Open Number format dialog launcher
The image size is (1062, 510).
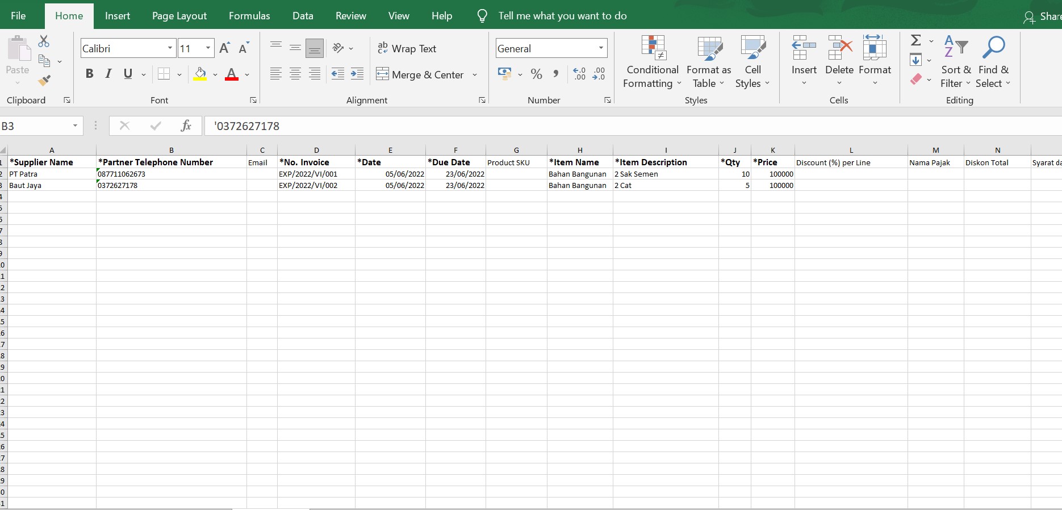tap(608, 101)
